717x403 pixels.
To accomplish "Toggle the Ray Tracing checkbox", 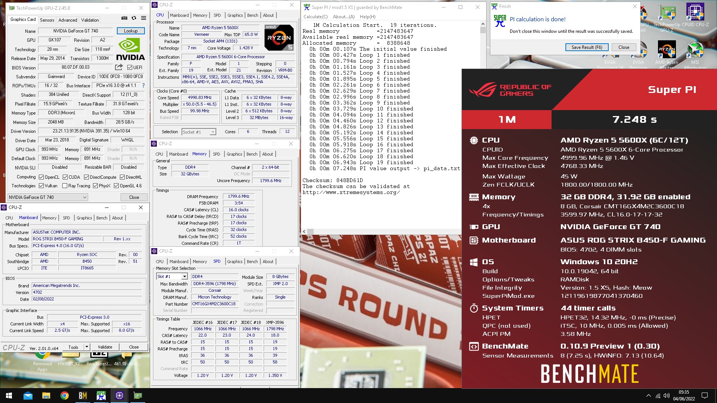I will pyautogui.click(x=65, y=186).
